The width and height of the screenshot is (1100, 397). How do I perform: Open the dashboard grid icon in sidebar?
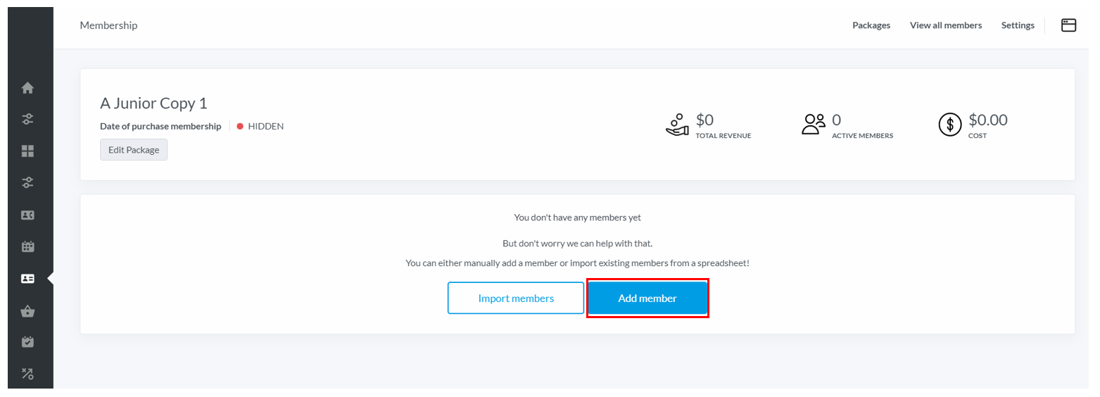(27, 151)
